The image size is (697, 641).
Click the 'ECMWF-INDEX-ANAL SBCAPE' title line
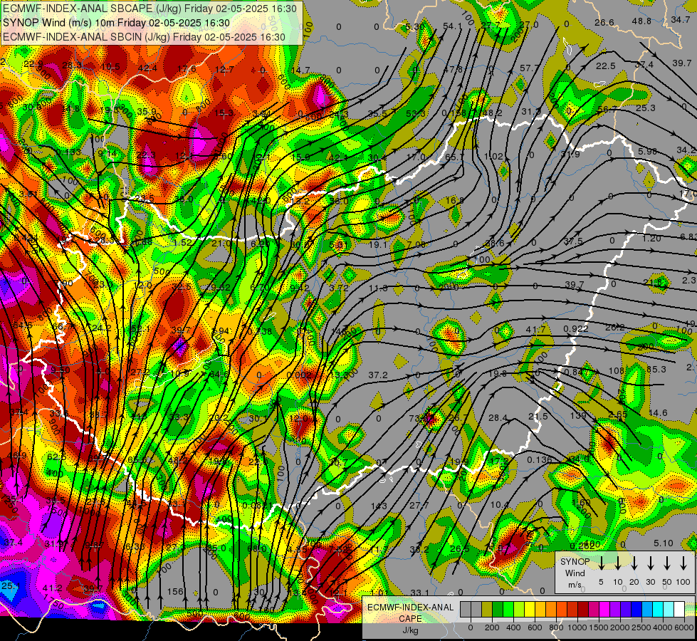click(150, 9)
